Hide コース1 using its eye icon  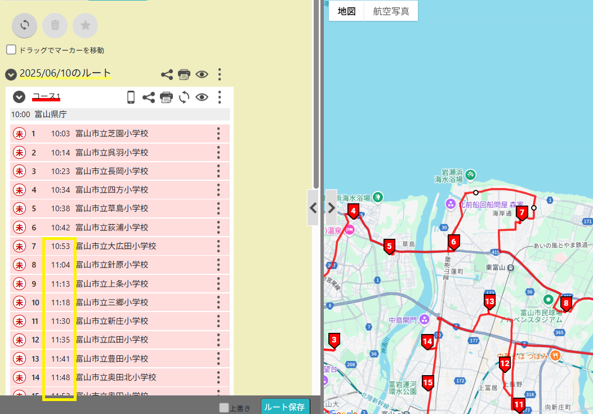pos(201,97)
